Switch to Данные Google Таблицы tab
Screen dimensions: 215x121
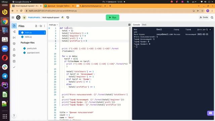[59, 6]
